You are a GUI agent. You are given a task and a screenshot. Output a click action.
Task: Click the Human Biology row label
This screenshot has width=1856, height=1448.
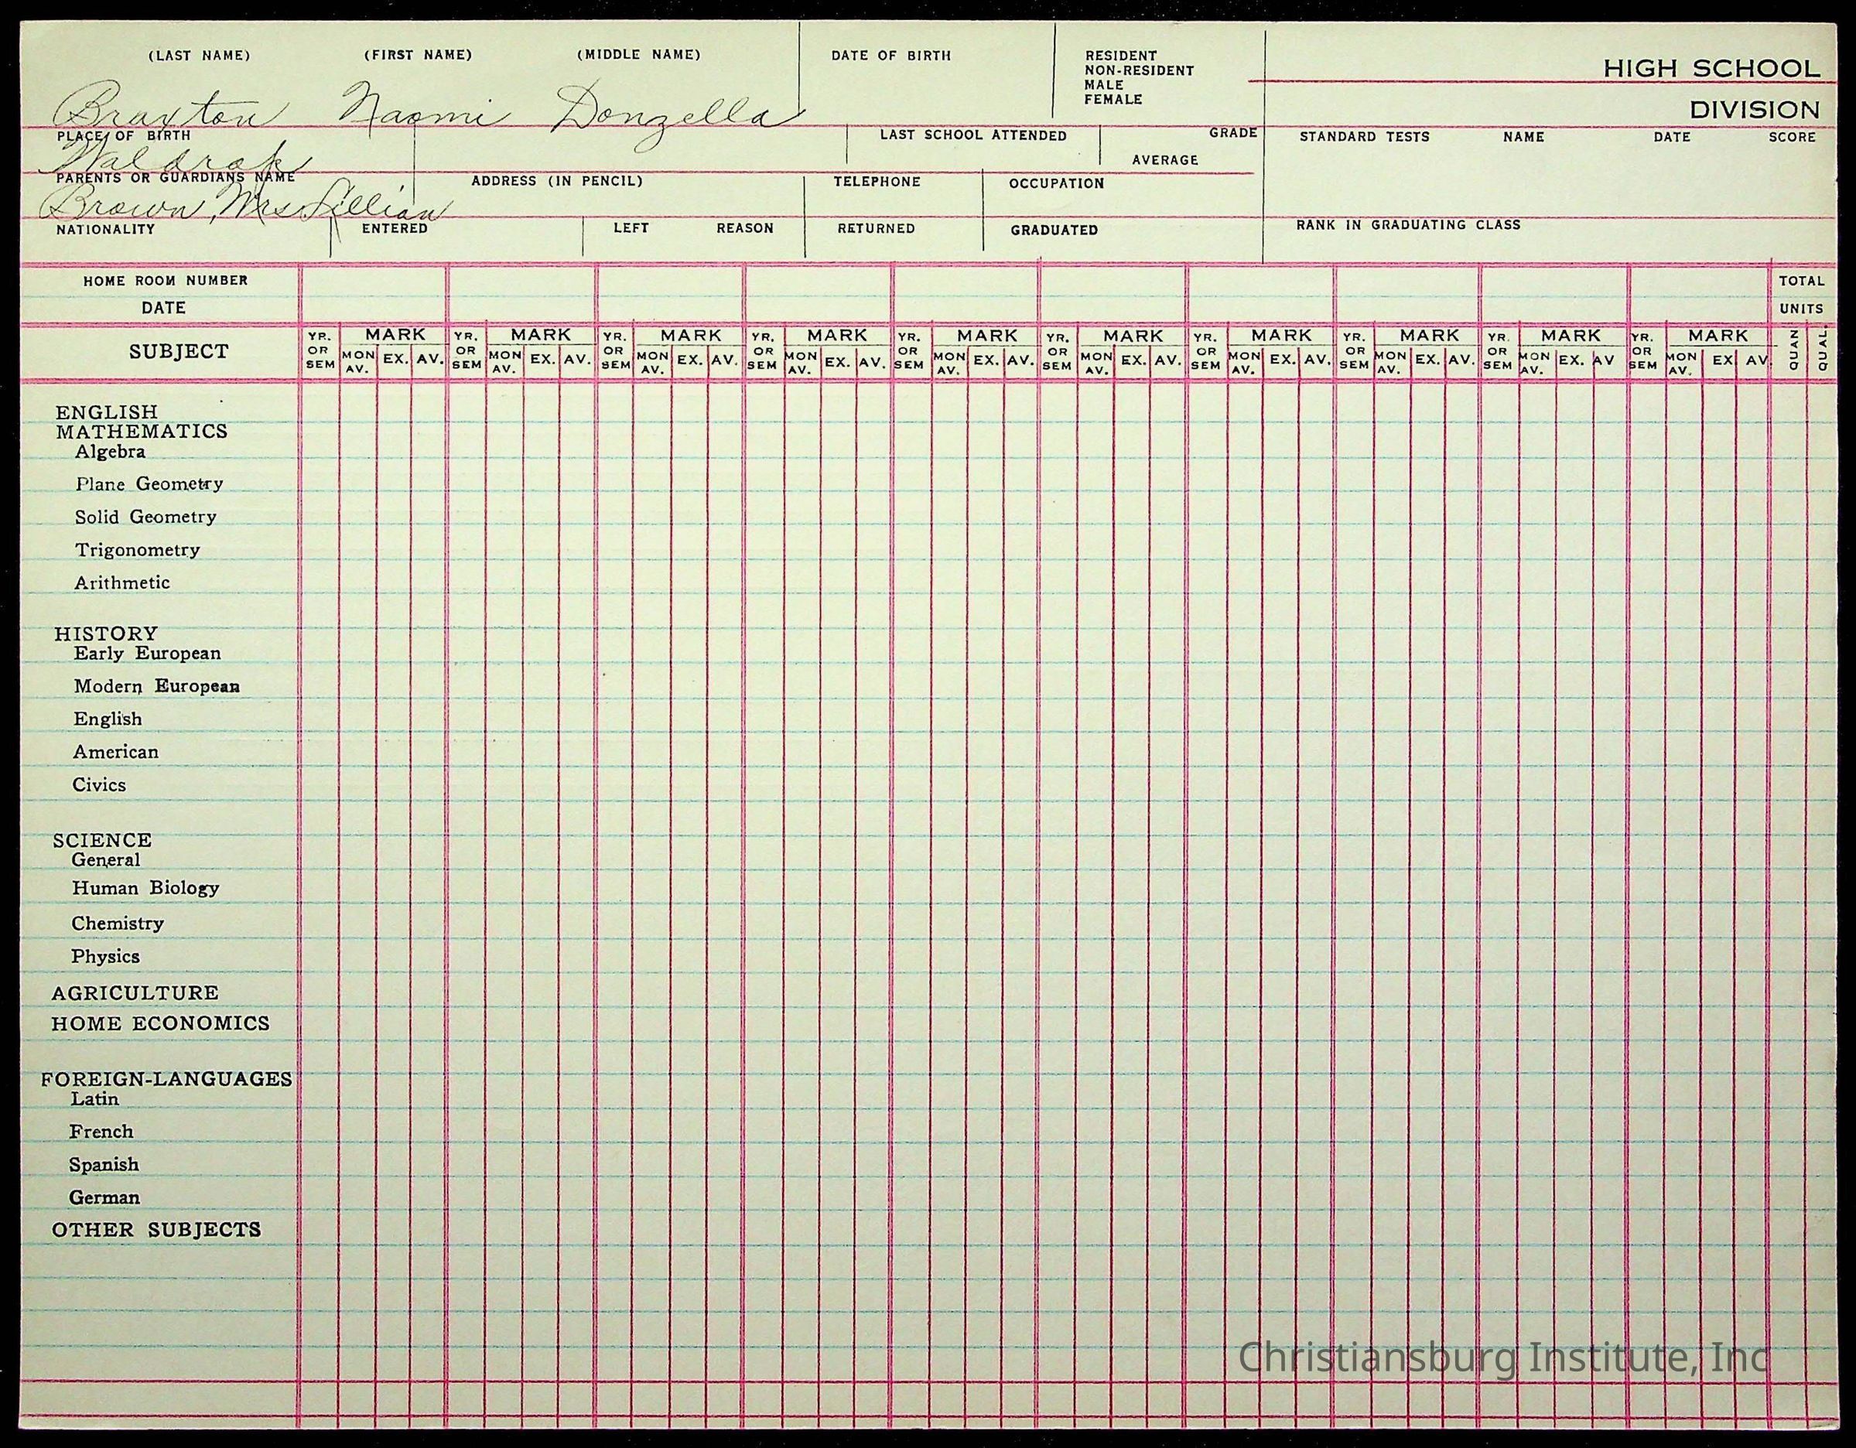145,888
